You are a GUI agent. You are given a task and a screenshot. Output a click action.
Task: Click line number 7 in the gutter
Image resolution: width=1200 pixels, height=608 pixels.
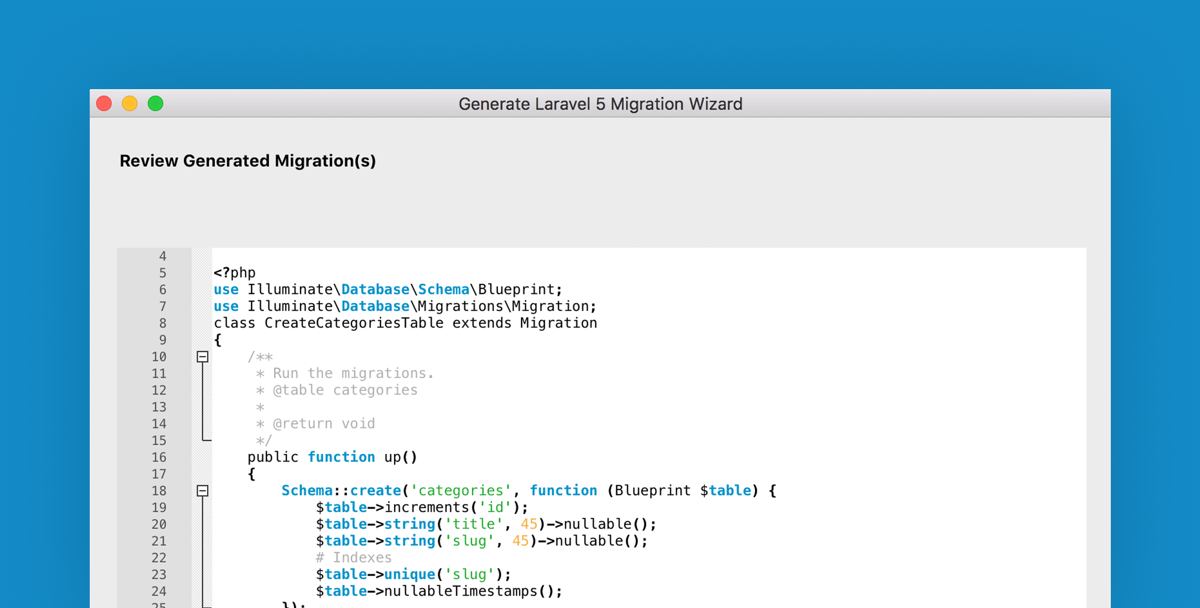[162, 306]
